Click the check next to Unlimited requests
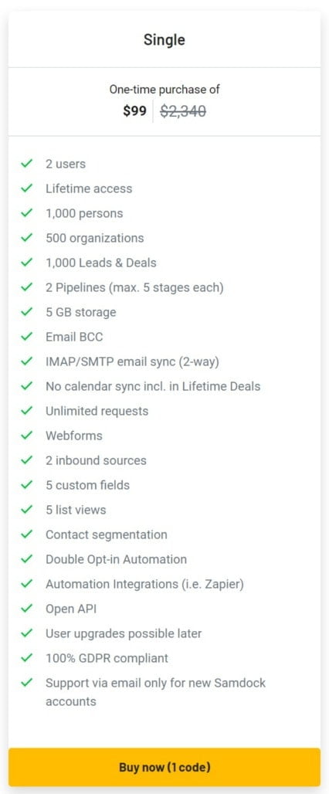 [x=26, y=411]
